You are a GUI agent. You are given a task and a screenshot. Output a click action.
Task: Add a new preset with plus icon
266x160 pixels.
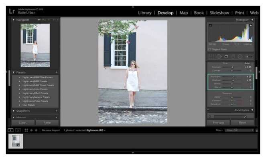[56, 72]
